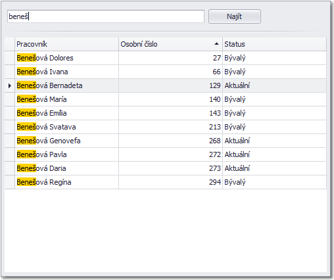The width and height of the screenshot is (334, 280).
Task: Click the Najít search button
Action: pos(235,16)
